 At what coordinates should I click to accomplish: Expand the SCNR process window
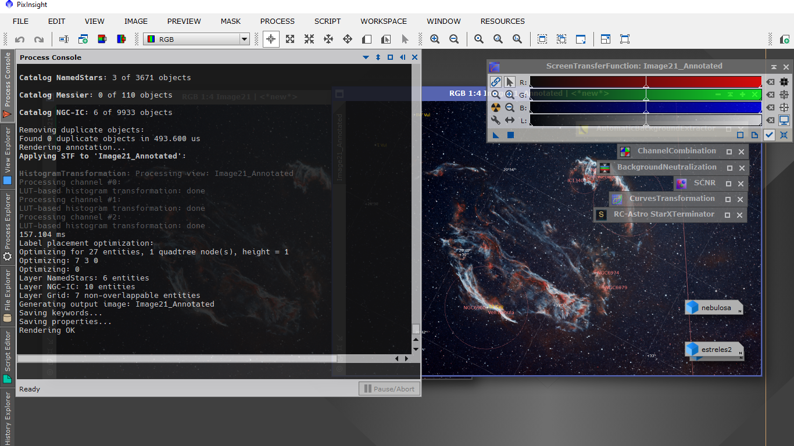point(729,184)
